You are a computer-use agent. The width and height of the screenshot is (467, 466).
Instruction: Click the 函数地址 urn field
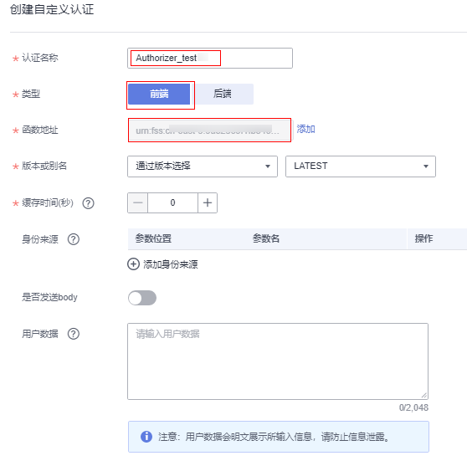(210, 131)
